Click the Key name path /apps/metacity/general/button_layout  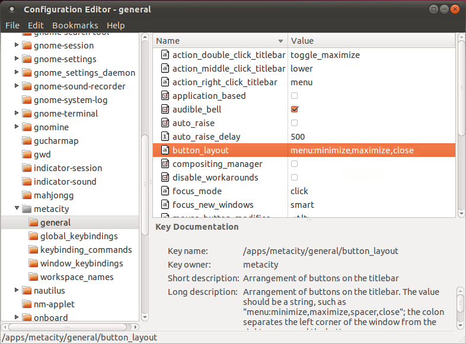click(x=320, y=251)
